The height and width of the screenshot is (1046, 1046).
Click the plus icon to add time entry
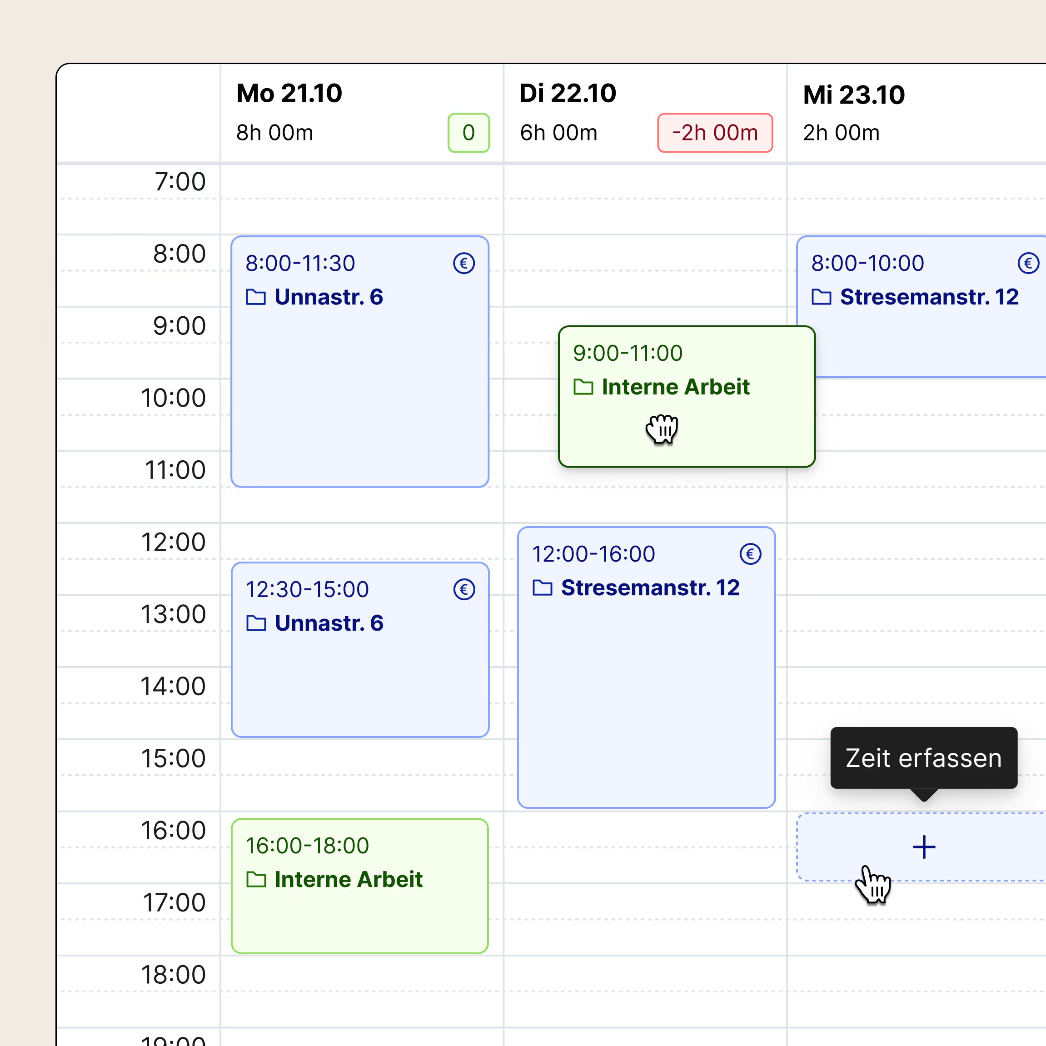pos(924,847)
